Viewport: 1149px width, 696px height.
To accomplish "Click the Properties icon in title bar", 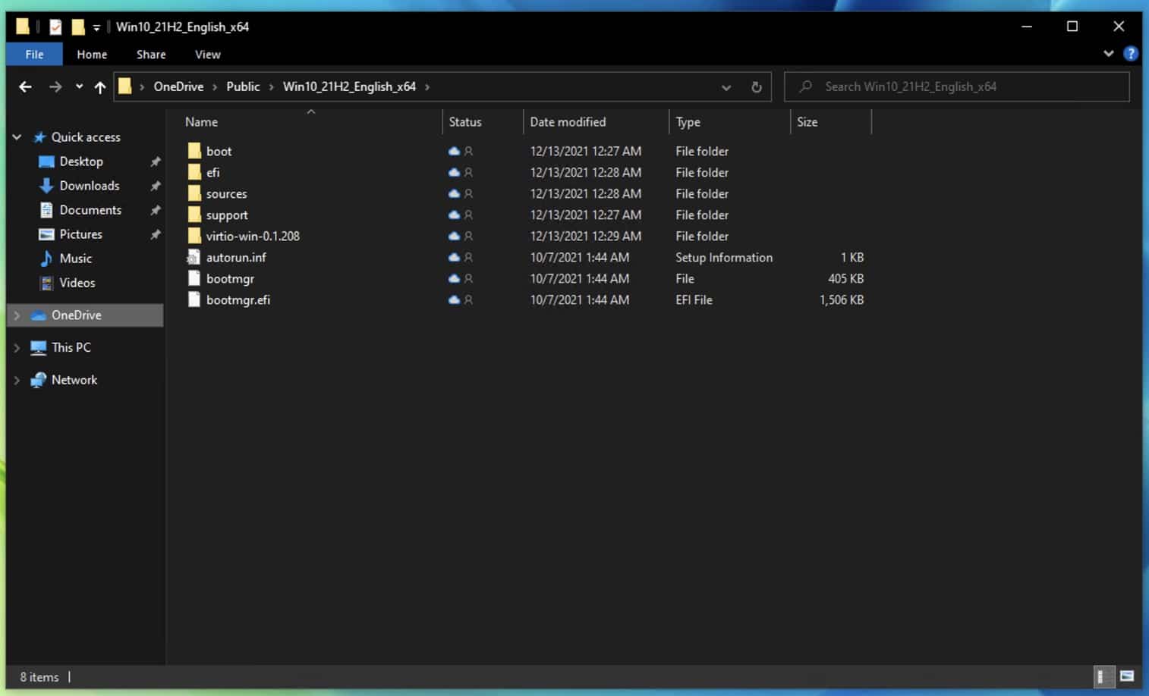I will pos(55,27).
